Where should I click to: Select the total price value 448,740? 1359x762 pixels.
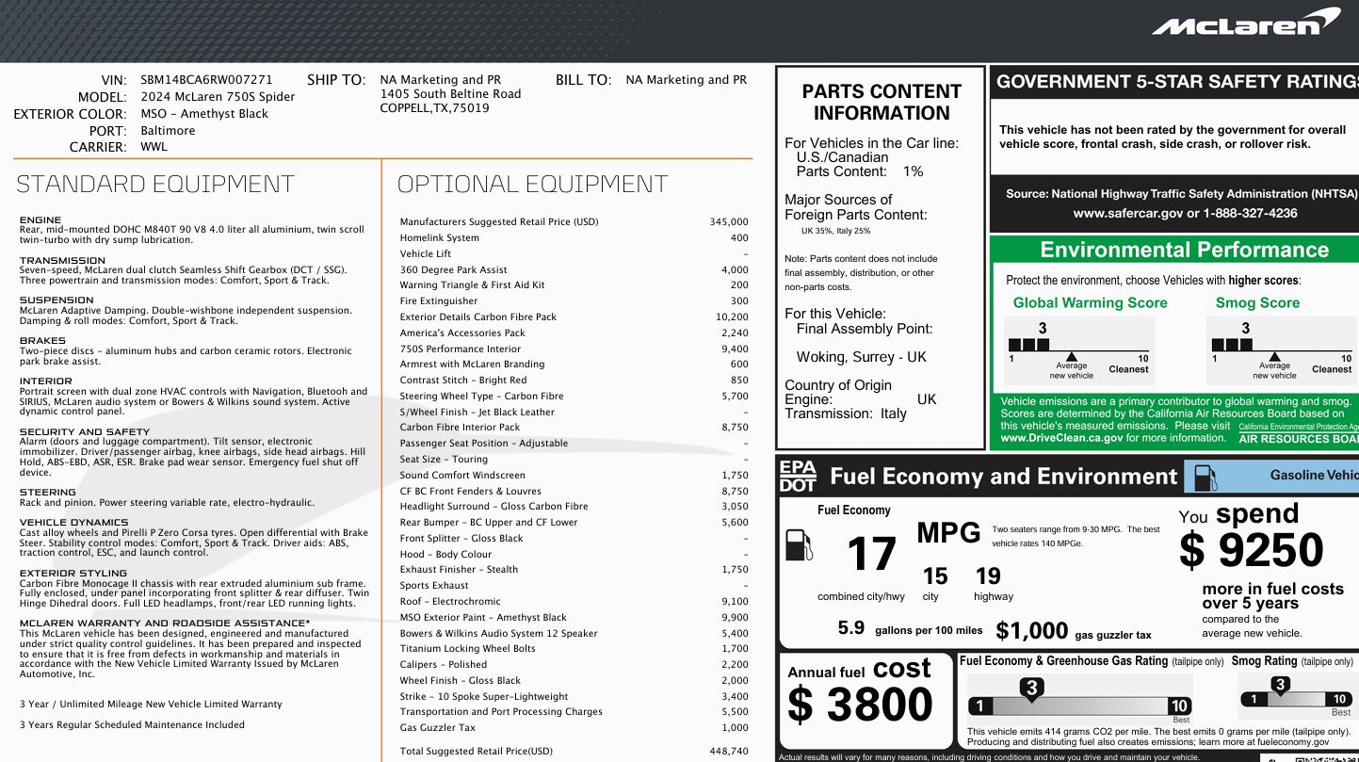729,752
